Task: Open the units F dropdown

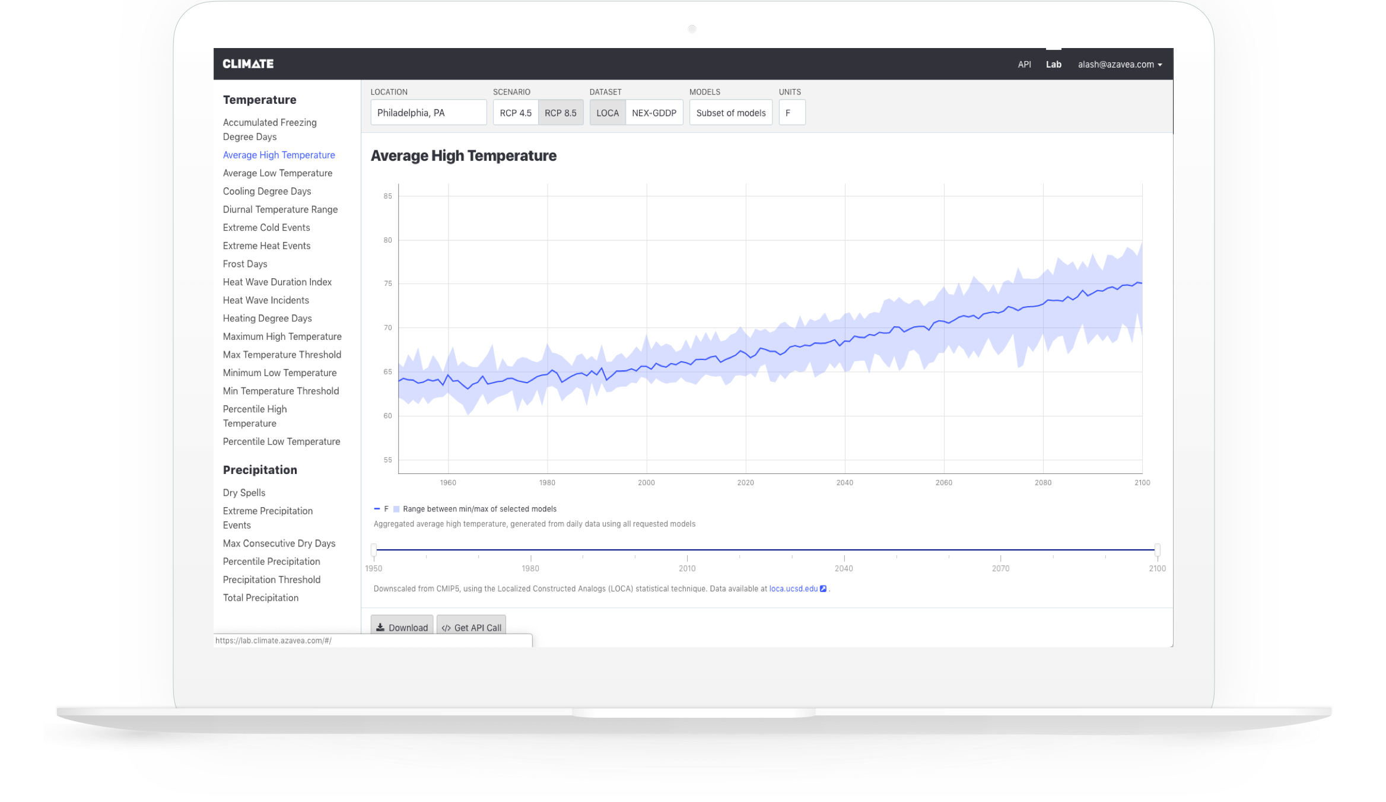Action: pos(791,113)
